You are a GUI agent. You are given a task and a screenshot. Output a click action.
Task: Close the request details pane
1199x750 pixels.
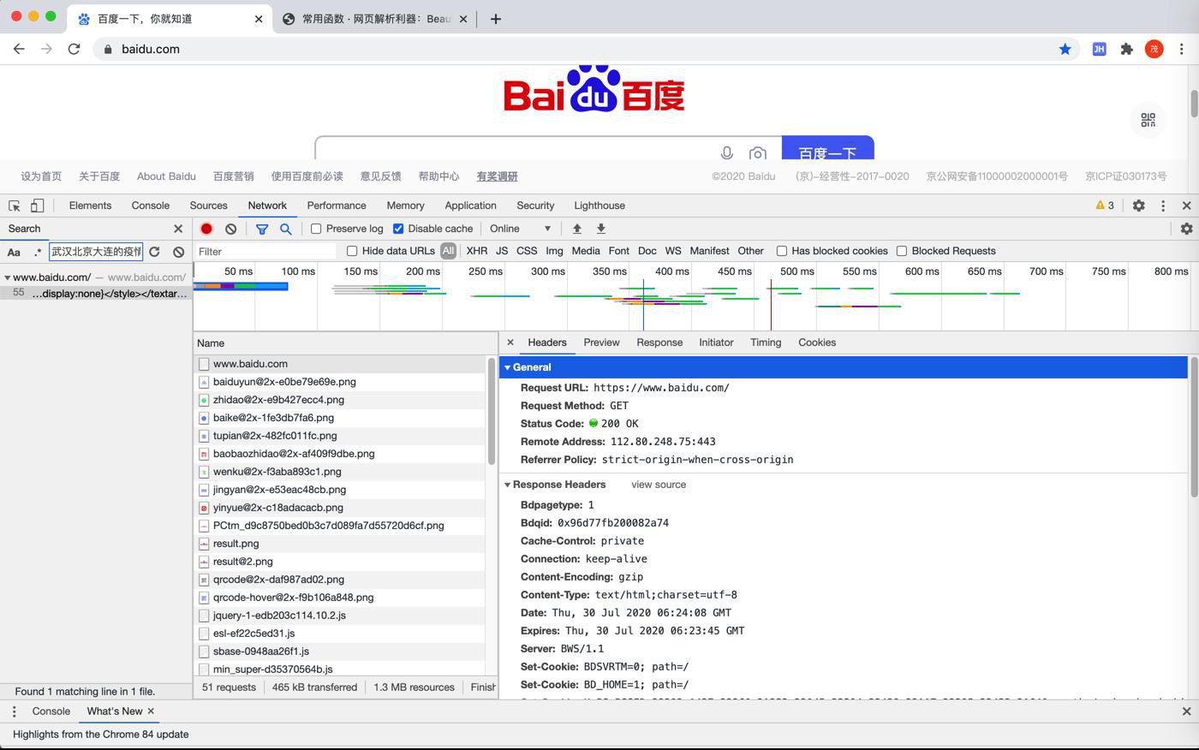pyautogui.click(x=510, y=342)
